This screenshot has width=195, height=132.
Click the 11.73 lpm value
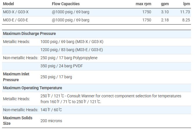point(185,12)
